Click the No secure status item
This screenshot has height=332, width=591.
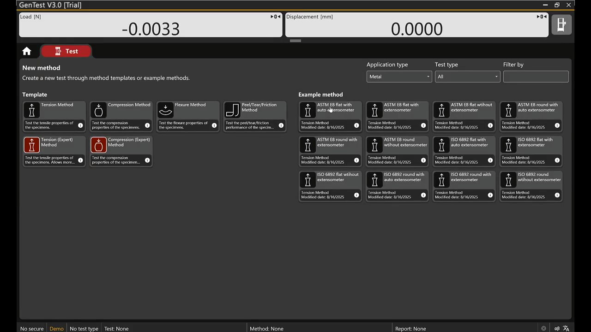[x=32, y=328]
